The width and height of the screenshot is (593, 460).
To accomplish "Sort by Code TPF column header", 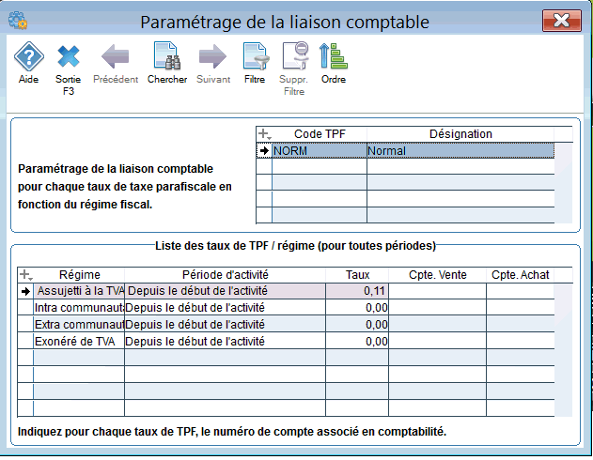I will (320, 134).
